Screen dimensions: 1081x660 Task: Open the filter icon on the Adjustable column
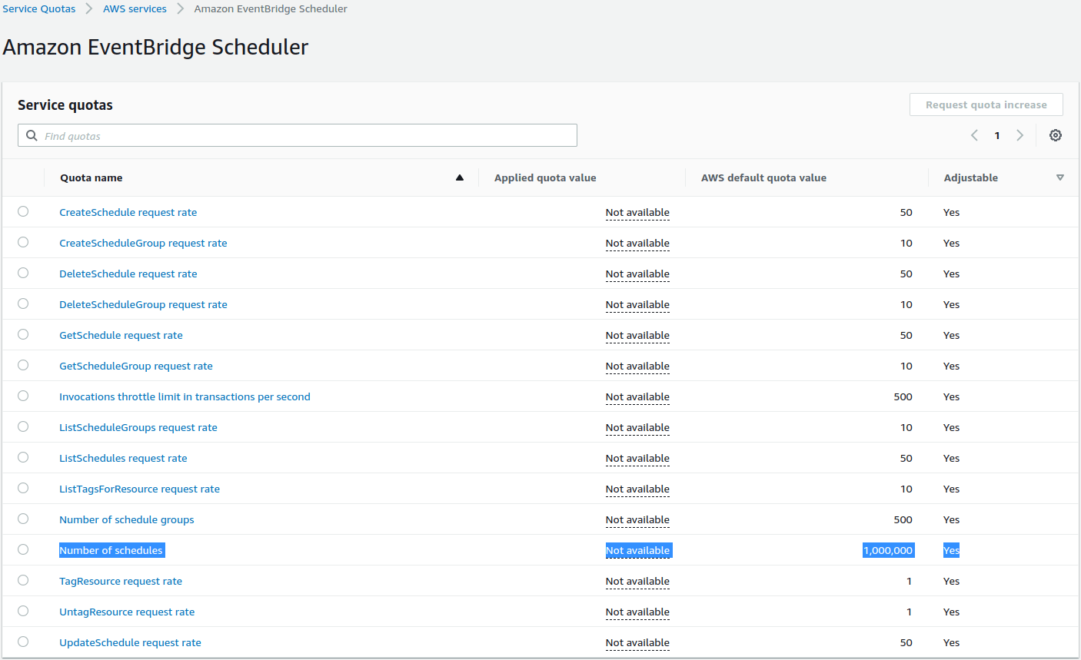(1059, 176)
